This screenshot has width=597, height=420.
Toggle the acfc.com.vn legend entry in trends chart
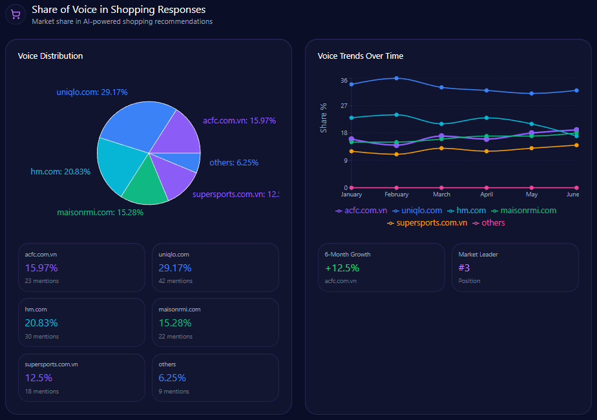click(x=361, y=211)
